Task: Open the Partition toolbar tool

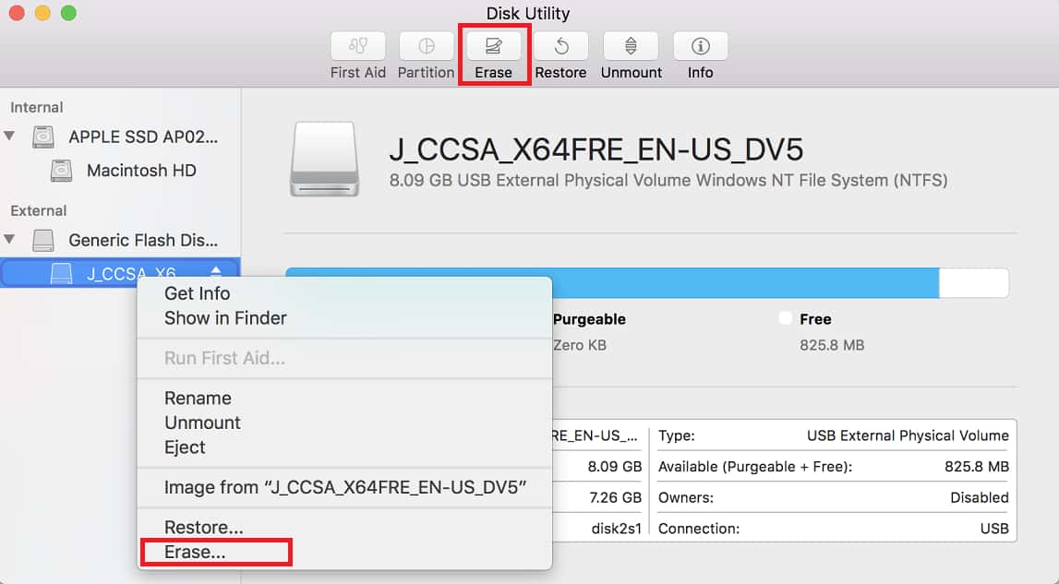Action: [427, 46]
